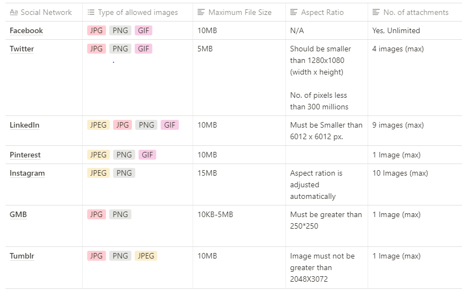Viewport: 462px width, 290px height.
Task: Open the LinkedIn row page
Action: click(x=24, y=125)
